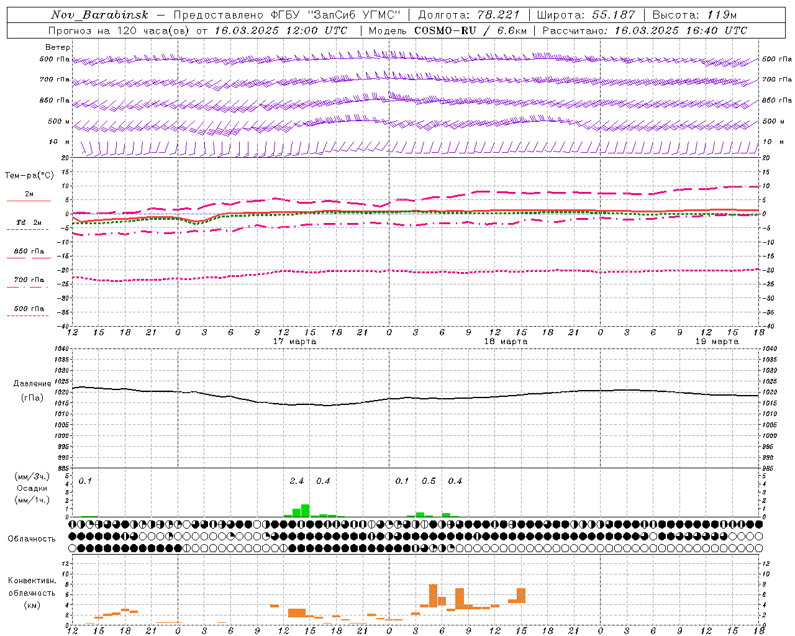This screenshot has height=636, width=795.
Task: Click the 2.4 precipitation total value
Action: pos(297,481)
